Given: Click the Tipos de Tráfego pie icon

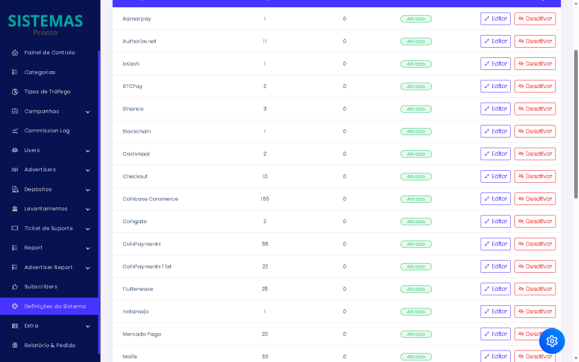Looking at the screenshot, I should (15, 92).
